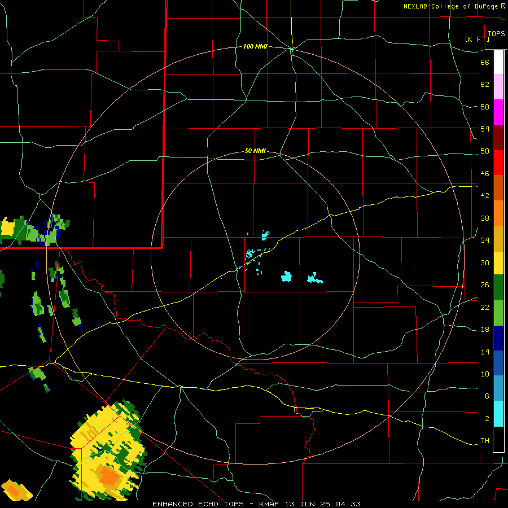Pick the cyan legend swatch
The height and width of the screenshot is (508, 508).
(x=498, y=414)
